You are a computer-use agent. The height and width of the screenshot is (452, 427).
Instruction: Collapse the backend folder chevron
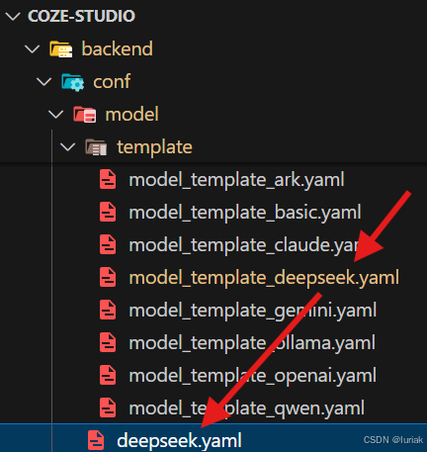click(33, 49)
